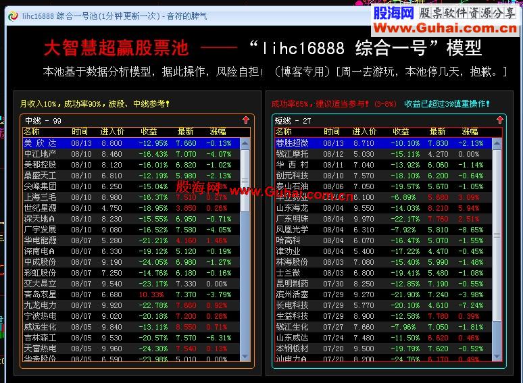Viewport: 523px width, 383px height.
Task: Sort 短线 list by 最新 column header
Action: coord(438,132)
